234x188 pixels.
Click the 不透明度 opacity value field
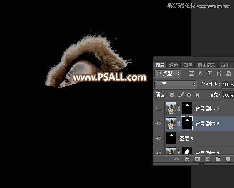point(228,84)
